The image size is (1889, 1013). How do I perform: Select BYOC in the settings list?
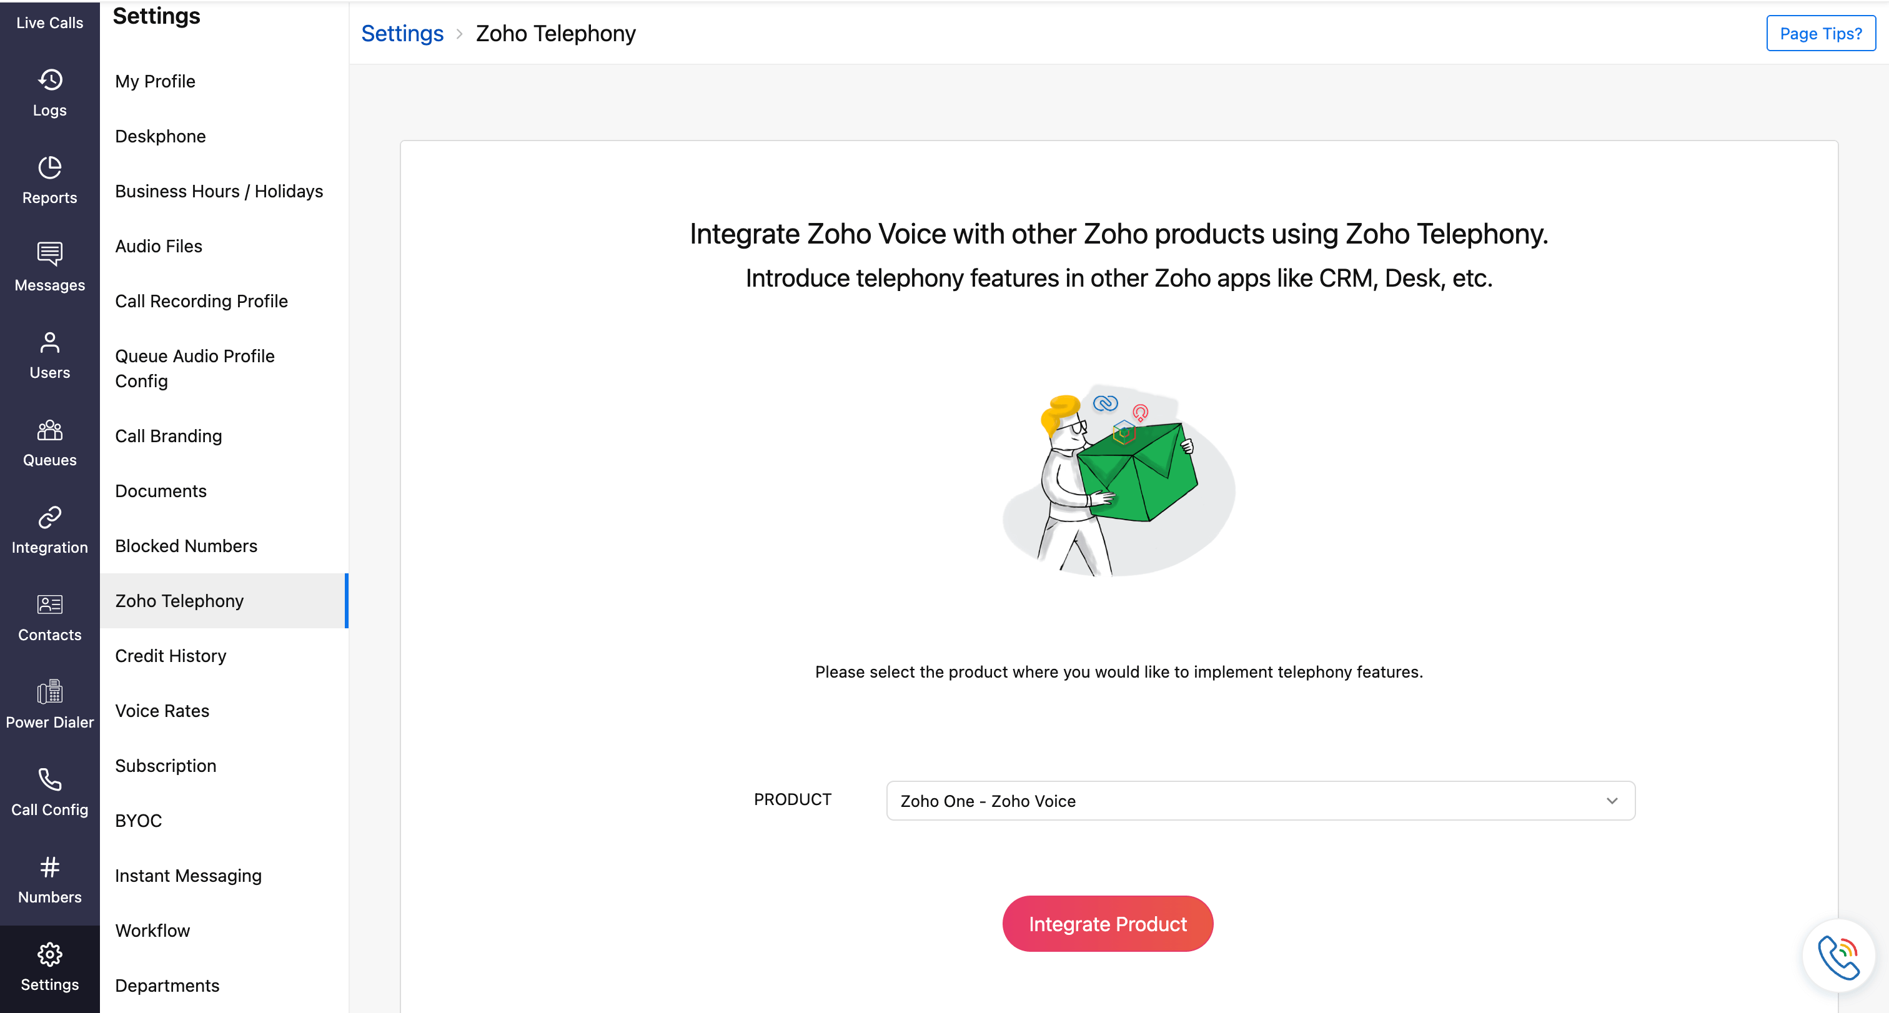pyautogui.click(x=139, y=821)
